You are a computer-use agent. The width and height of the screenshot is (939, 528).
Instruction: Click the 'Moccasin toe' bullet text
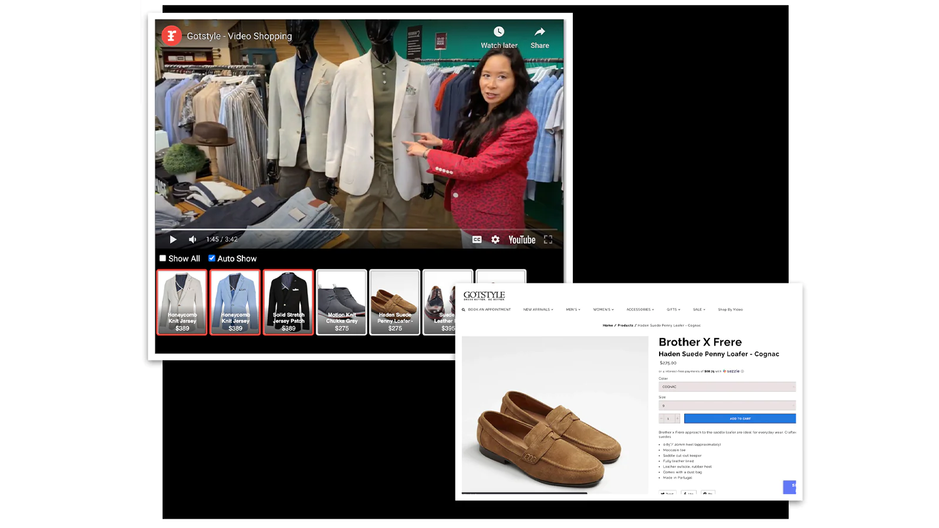coord(674,450)
